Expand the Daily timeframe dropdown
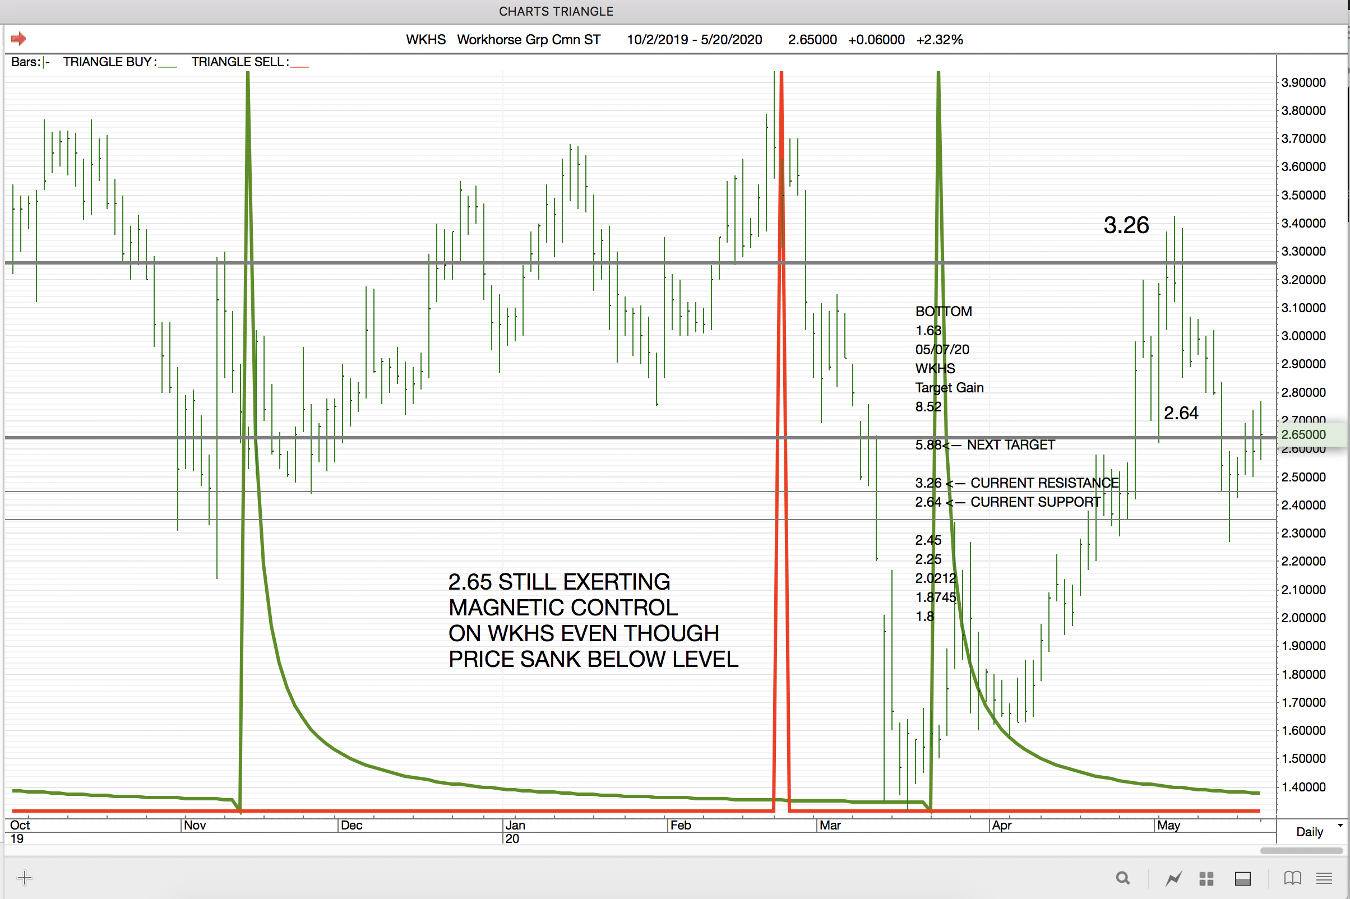The image size is (1350, 899). click(1309, 831)
